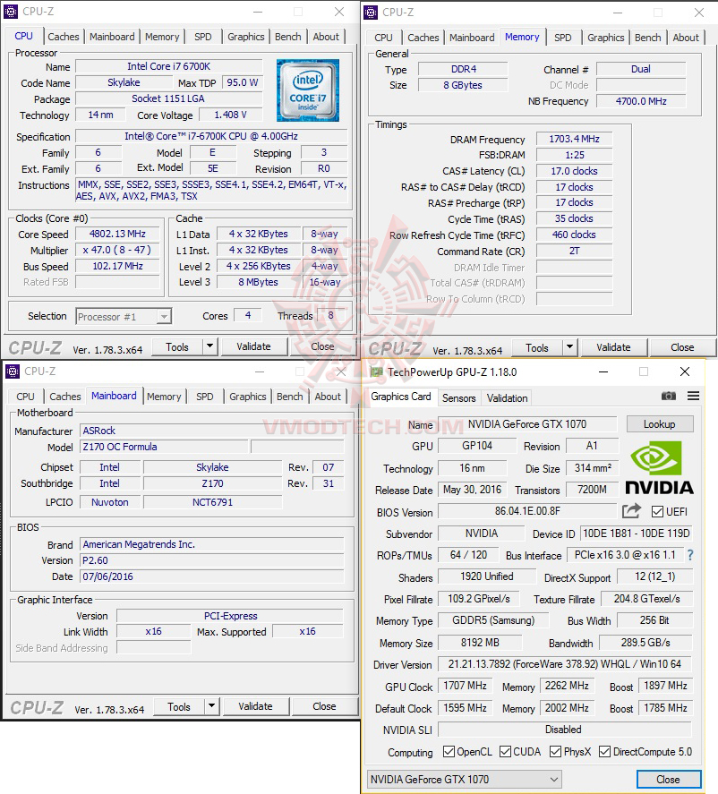Open Bench tab in CPU window
This screenshot has width=718, height=794.
[x=288, y=37]
